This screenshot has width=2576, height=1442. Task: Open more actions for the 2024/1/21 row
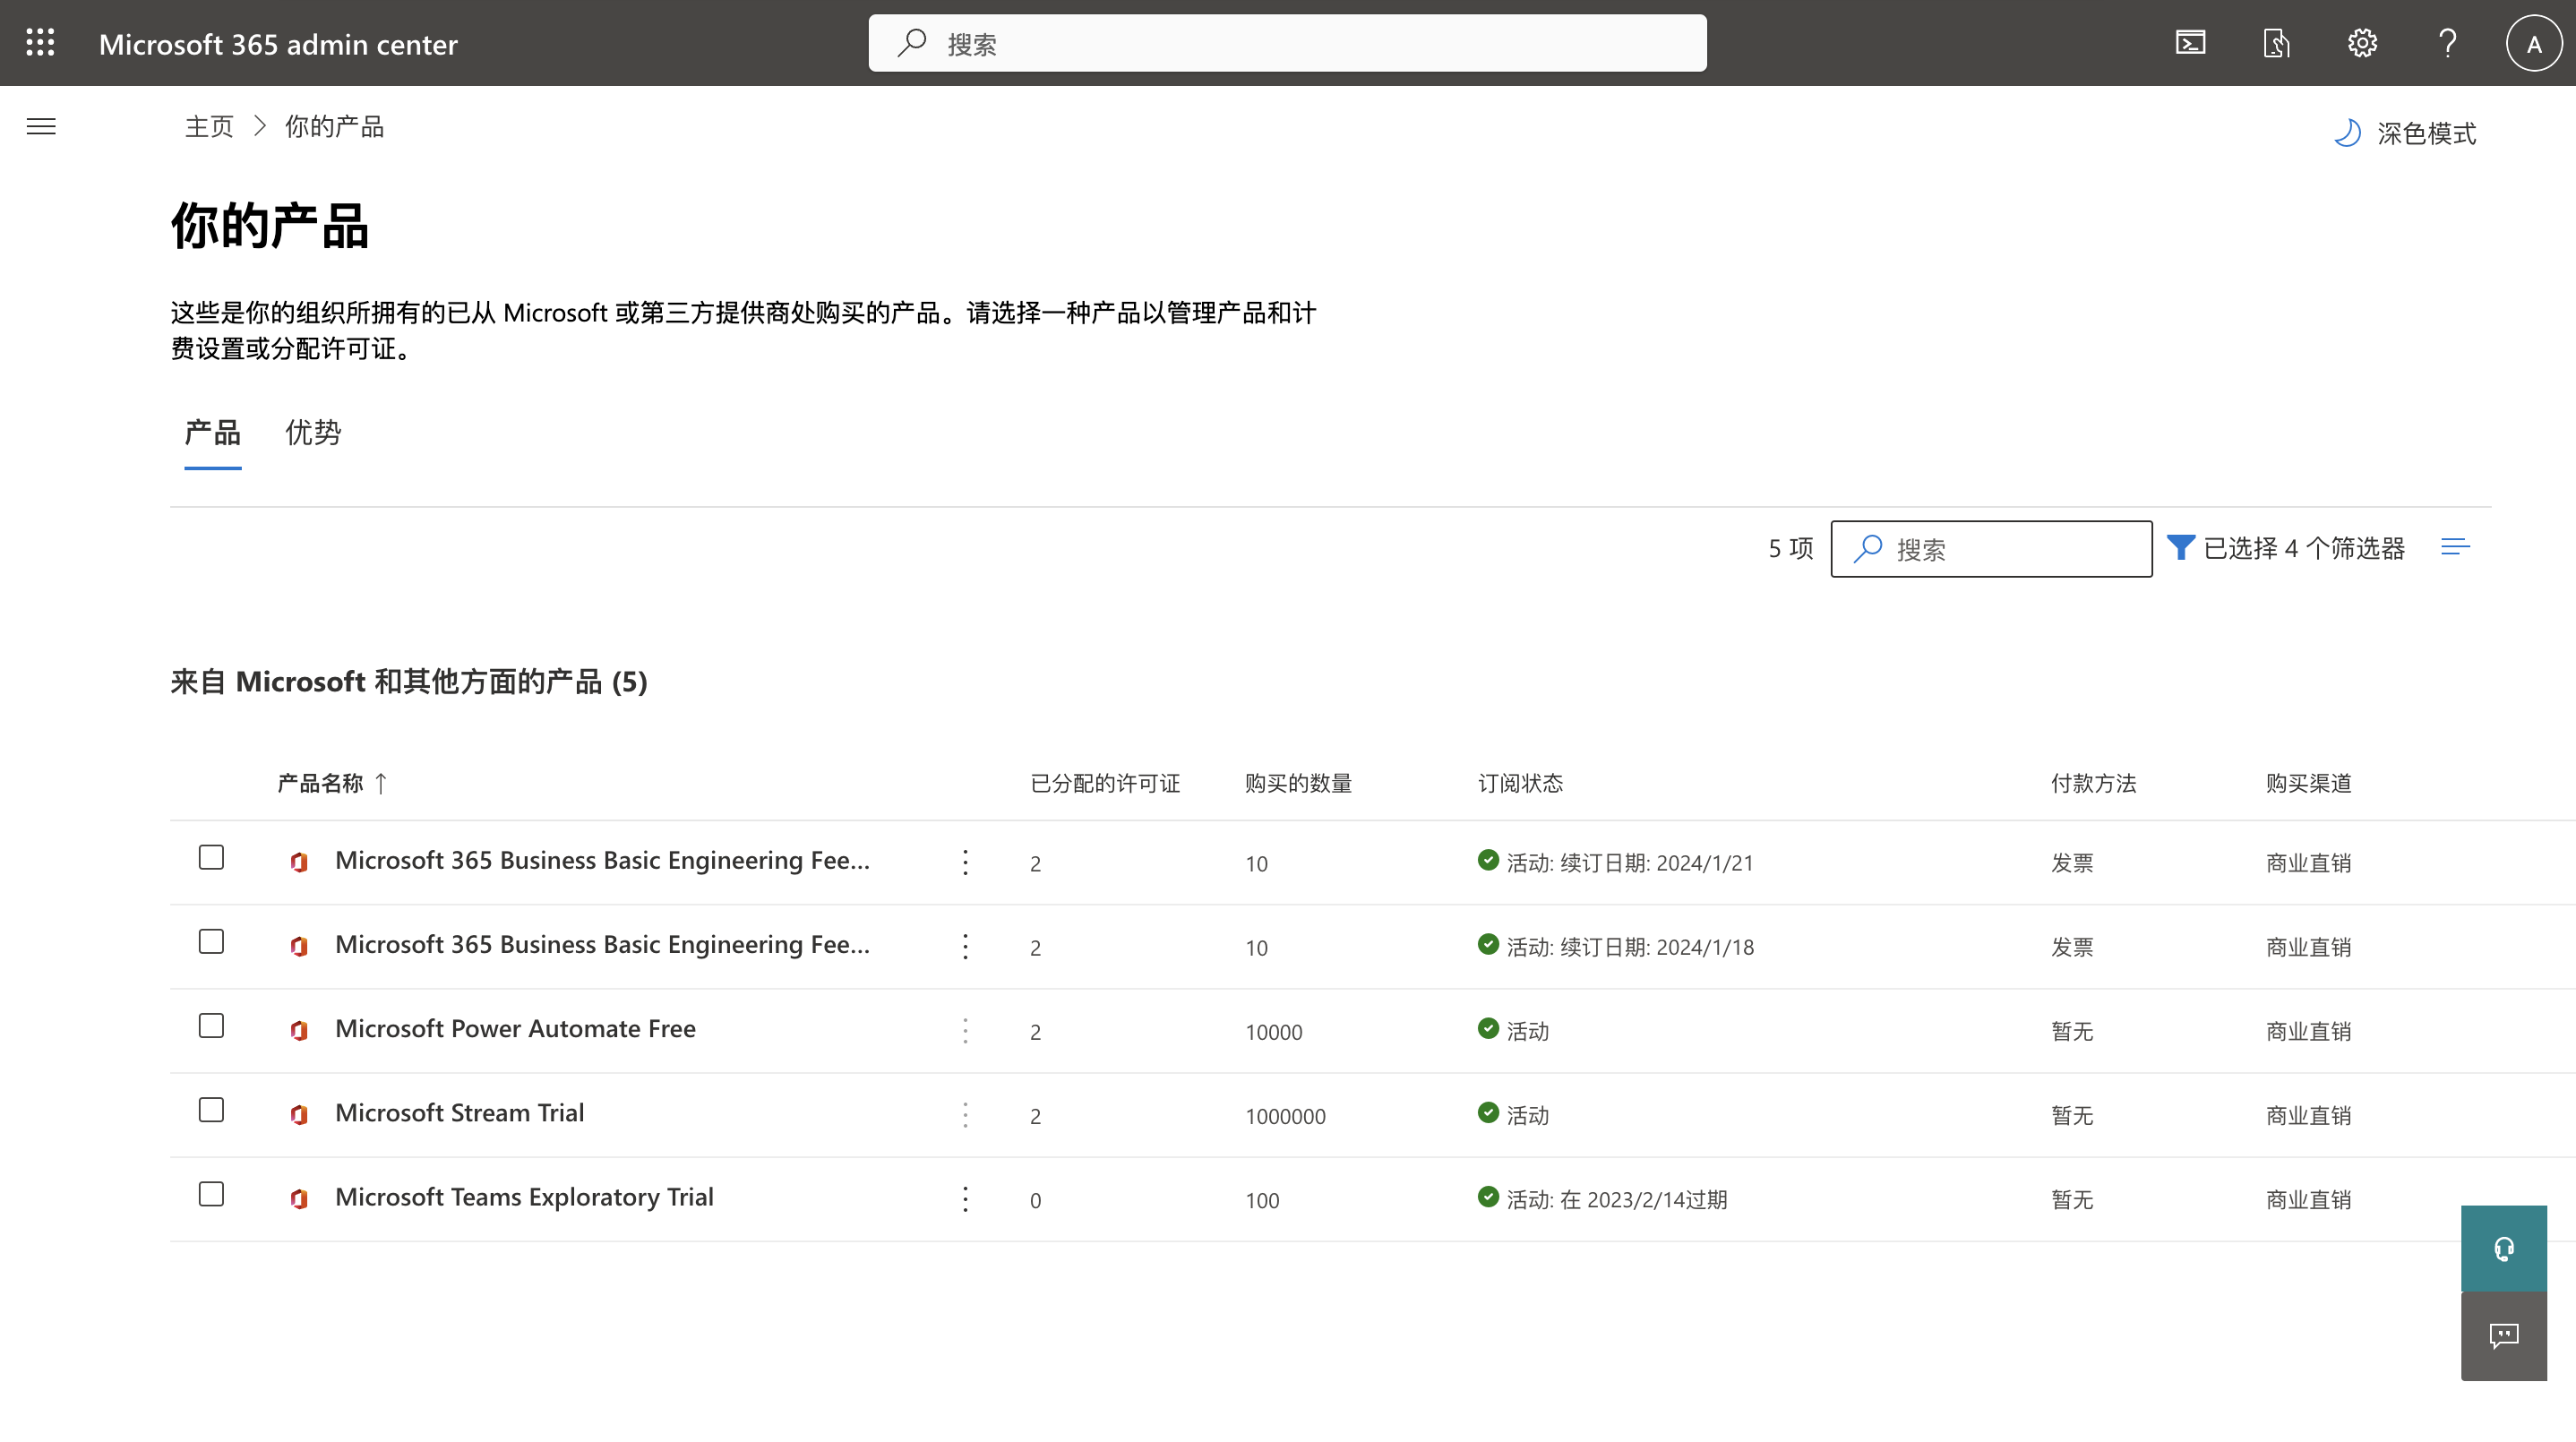pos(965,862)
